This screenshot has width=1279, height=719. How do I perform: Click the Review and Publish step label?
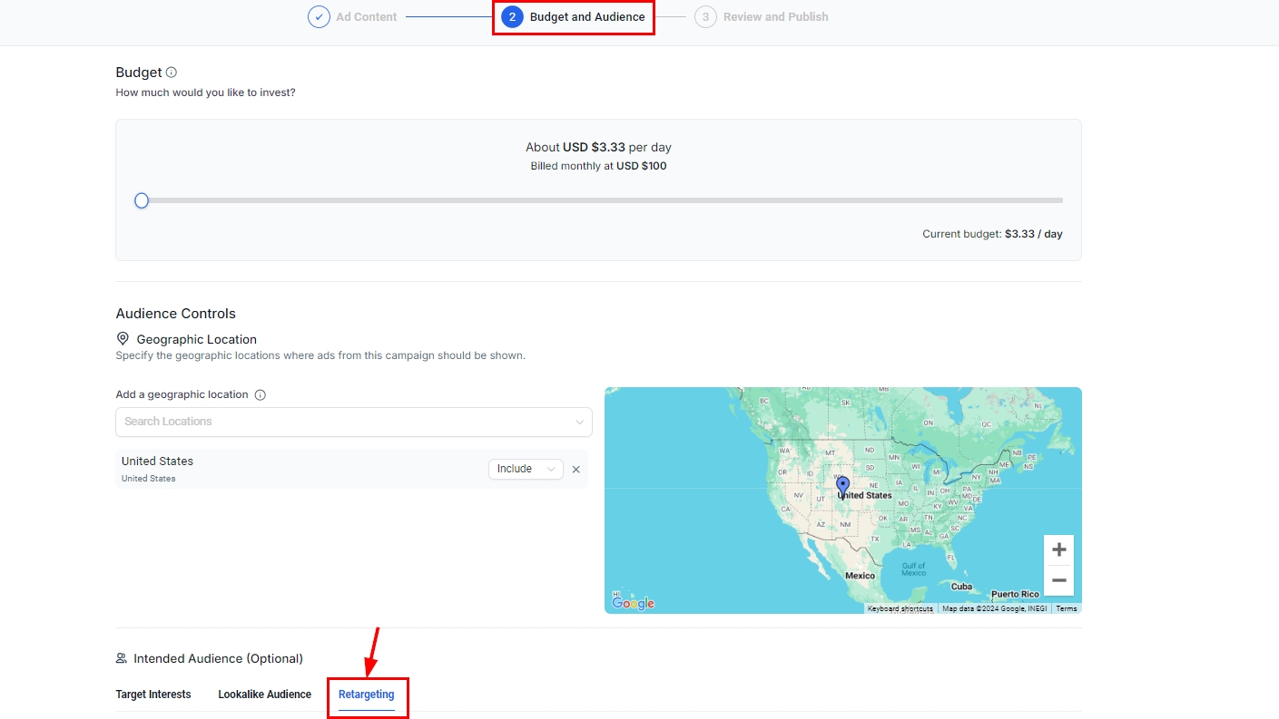(775, 17)
